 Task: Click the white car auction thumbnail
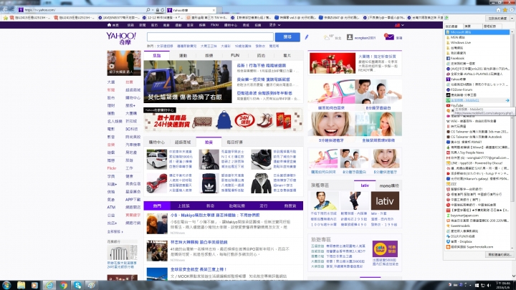(157, 159)
